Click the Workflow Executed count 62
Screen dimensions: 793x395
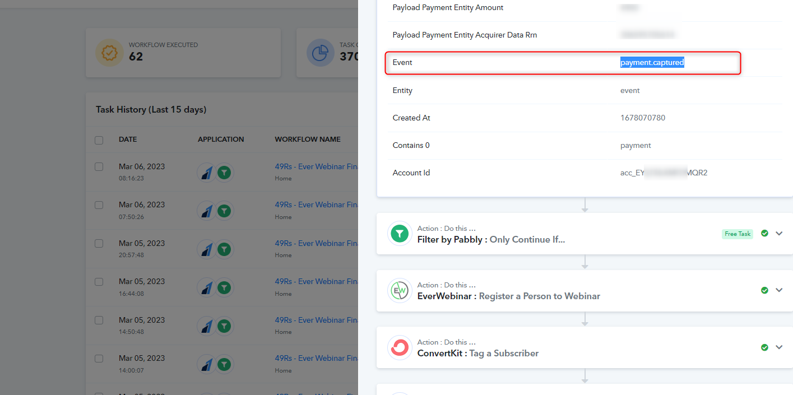[136, 57]
